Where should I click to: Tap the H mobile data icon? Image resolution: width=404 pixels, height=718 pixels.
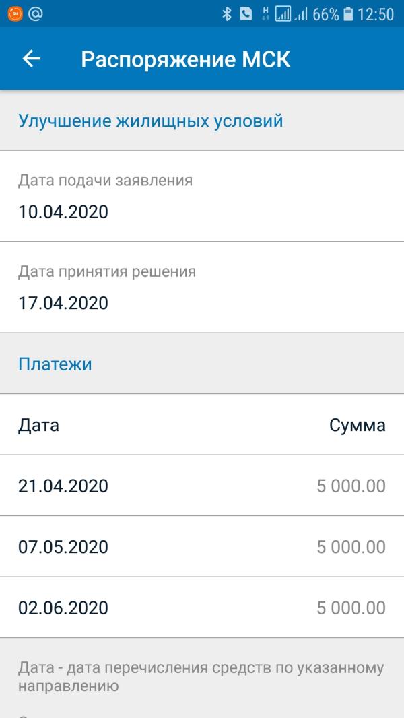pos(265,14)
